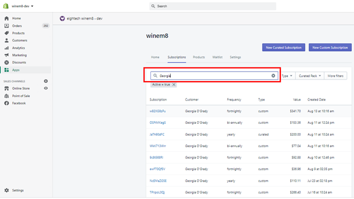Screen dimensions: 354x199
Task: Switch to the app Home tab
Action: tap(155, 57)
